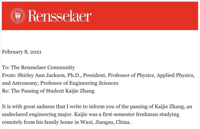Select the date February 8, 2021

pyautogui.click(x=22, y=52)
